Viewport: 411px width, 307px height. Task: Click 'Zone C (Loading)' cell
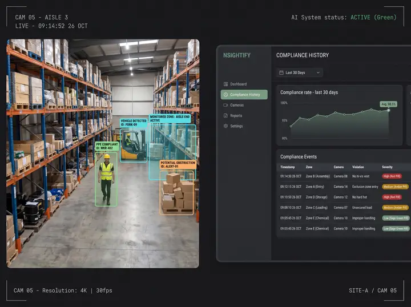pos(317,208)
